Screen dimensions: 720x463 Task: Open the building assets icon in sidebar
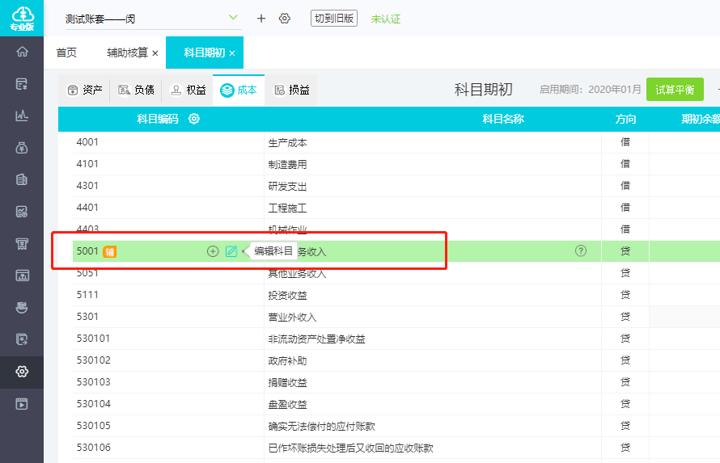click(x=22, y=179)
